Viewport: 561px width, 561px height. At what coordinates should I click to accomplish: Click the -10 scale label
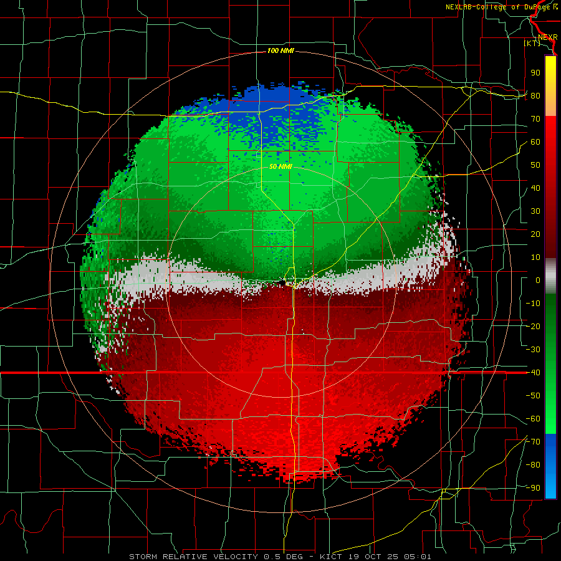533,304
